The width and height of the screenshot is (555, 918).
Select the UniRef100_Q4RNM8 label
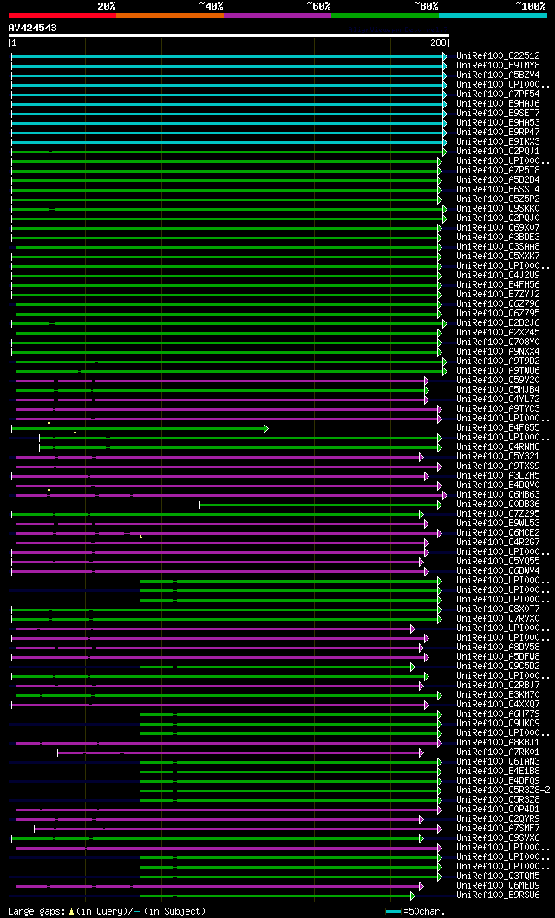coord(499,447)
